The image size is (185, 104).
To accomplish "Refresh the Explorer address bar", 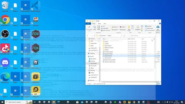I will pyautogui.click(x=124, y=36).
